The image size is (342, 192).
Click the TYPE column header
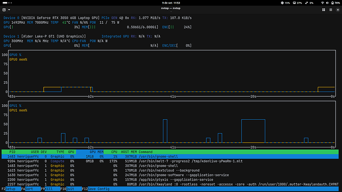60,152
